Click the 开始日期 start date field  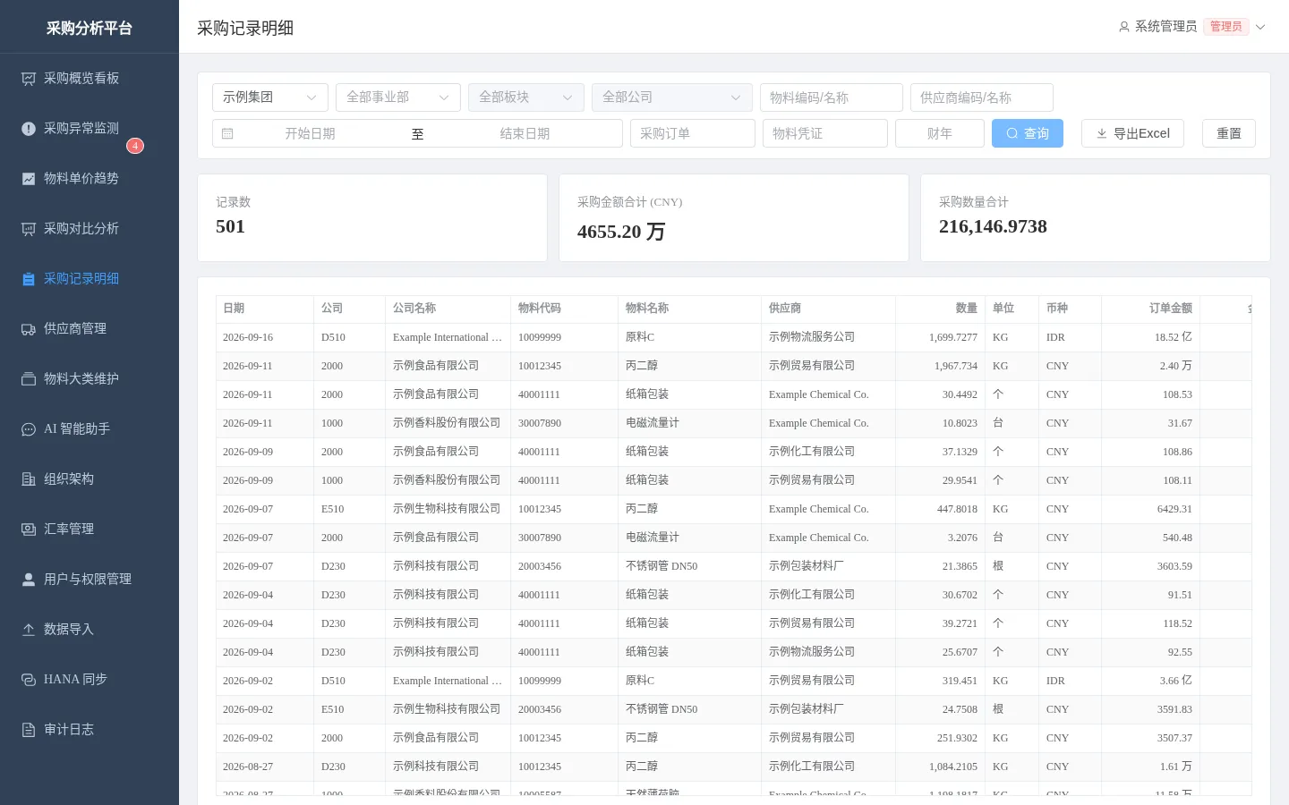311,133
